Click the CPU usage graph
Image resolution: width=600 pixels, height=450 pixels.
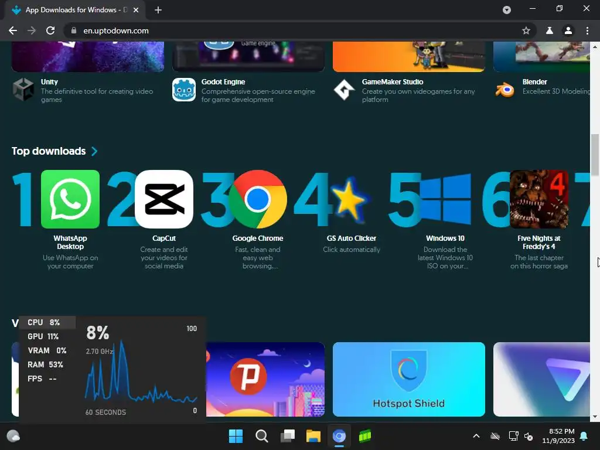[x=141, y=371]
